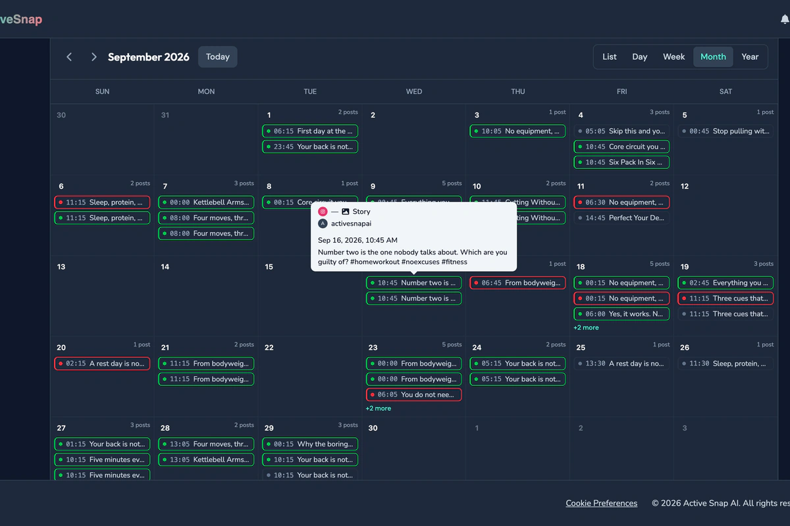Click the activesnapai avatar in tooltip
This screenshot has height=526, width=790.
[x=323, y=224]
